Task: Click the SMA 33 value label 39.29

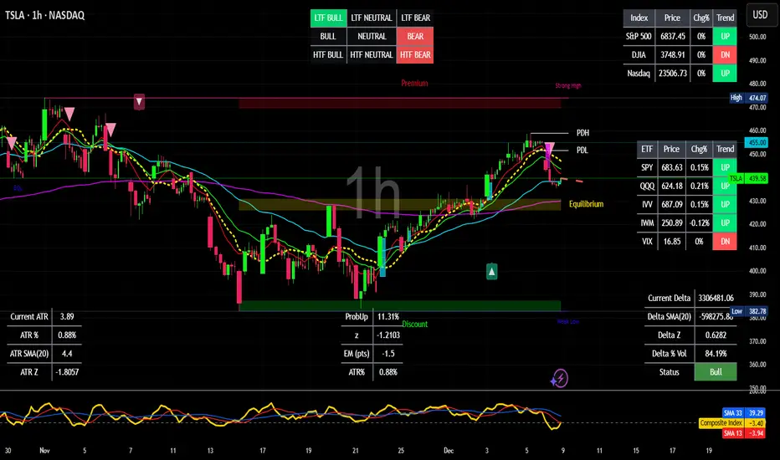Action: pos(744,413)
